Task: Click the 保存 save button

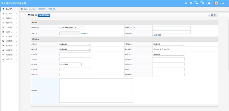Action: point(213,15)
